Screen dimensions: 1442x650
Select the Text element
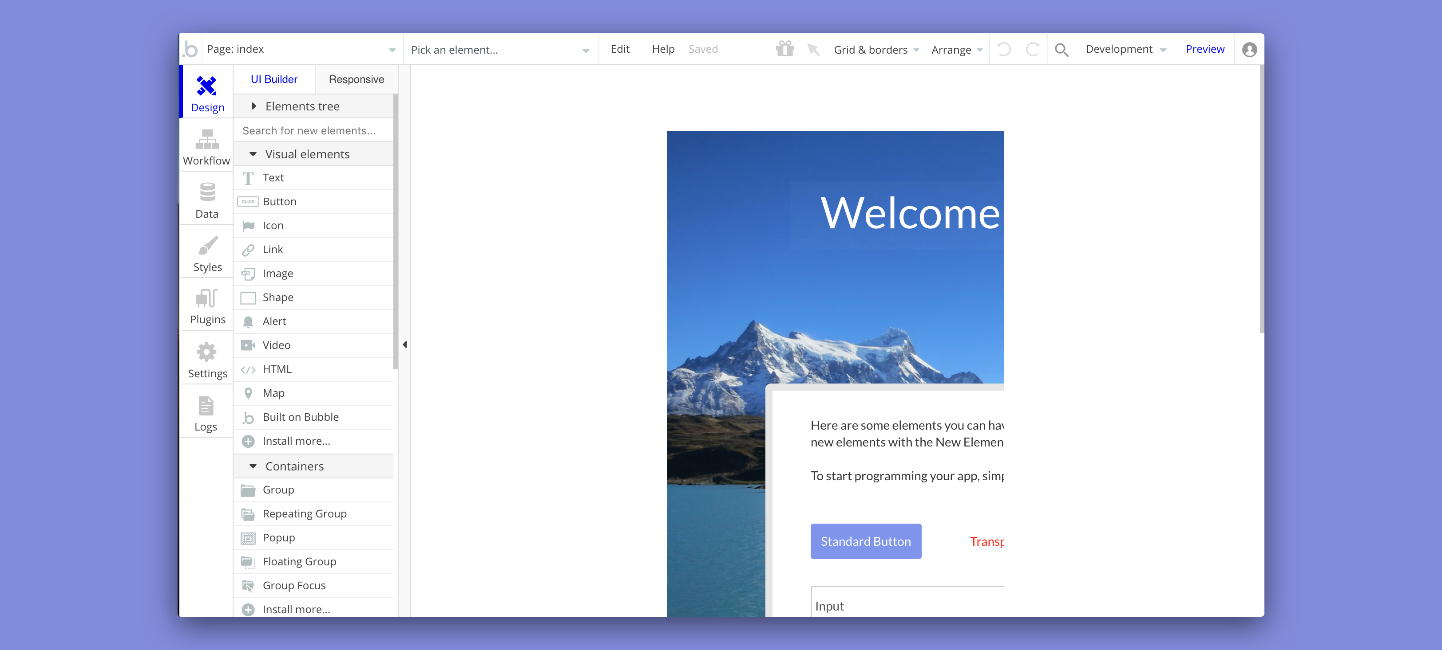313,178
